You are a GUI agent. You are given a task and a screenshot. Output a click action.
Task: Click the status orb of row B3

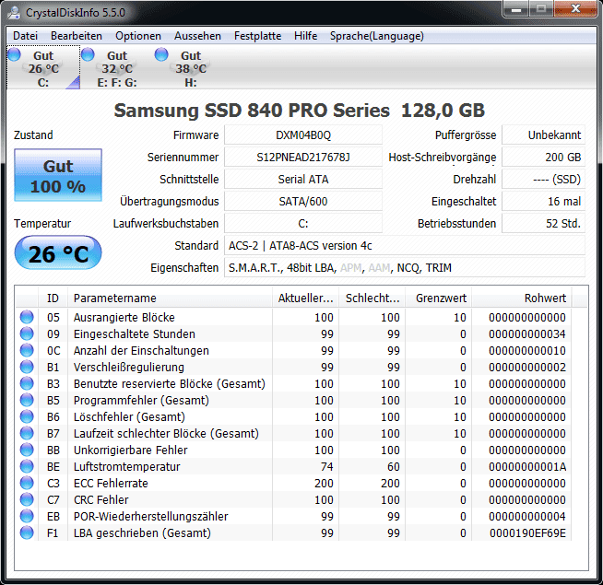coord(27,383)
